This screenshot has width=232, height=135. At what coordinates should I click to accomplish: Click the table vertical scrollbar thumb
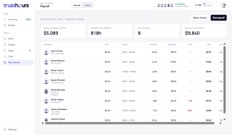point(224,80)
